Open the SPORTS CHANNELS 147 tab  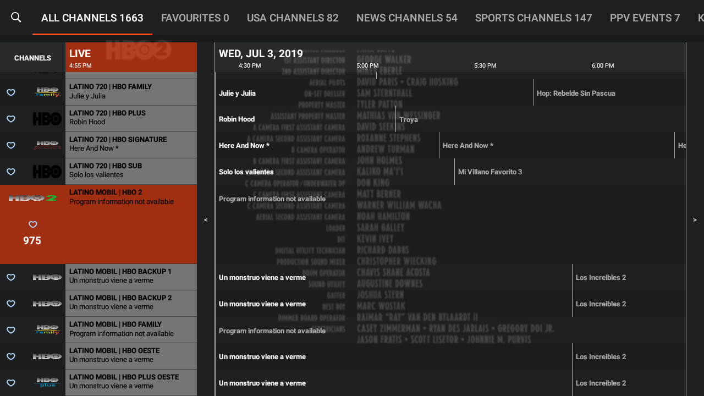pyautogui.click(x=533, y=18)
